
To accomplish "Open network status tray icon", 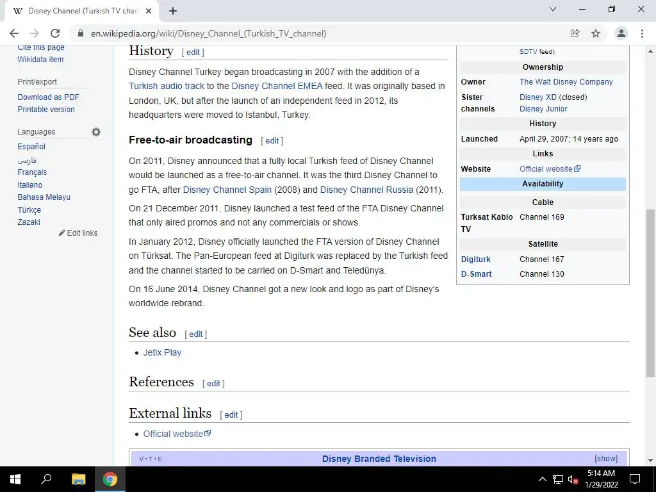I will [x=558, y=479].
